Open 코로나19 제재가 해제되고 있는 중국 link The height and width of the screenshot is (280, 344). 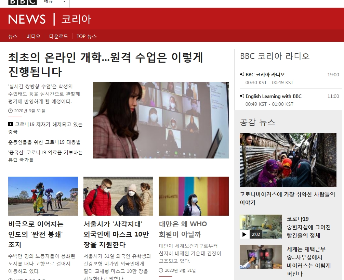tap(45, 128)
